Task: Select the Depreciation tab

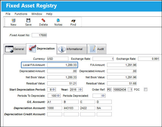Action: coord(42,49)
